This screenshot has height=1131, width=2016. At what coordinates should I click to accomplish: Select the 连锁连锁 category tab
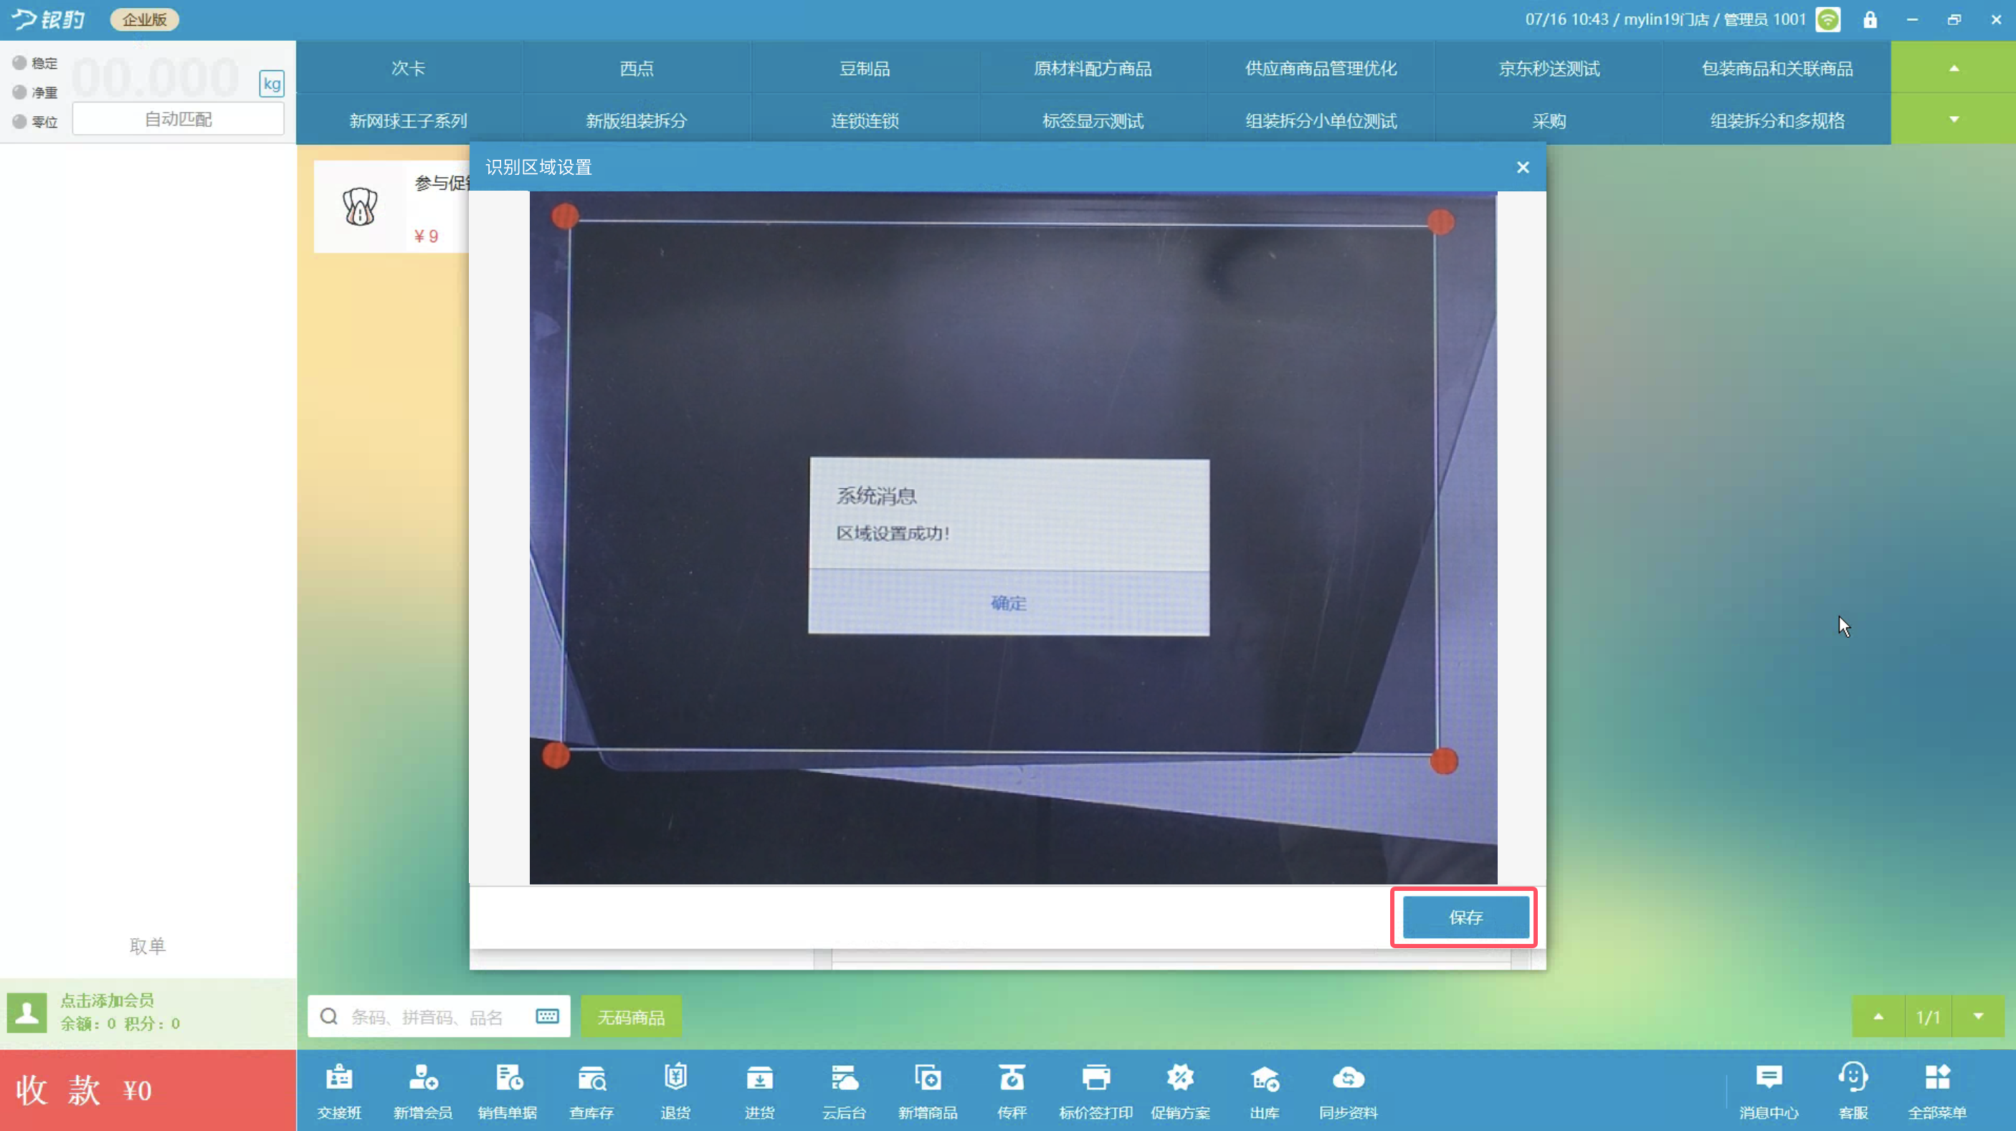tap(865, 120)
